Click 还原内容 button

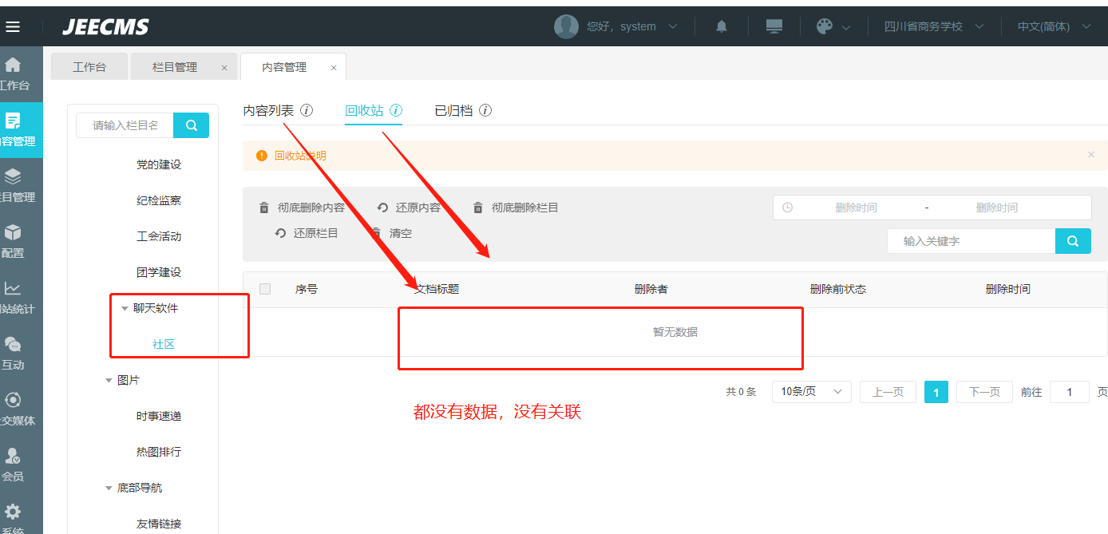(409, 208)
